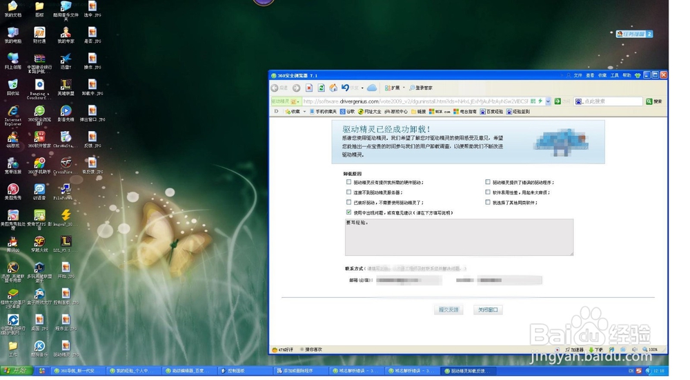This screenshot has height=380, width=690.
Task: Expand the address bar URL history dropdown
Action: [x=548, y=101]
